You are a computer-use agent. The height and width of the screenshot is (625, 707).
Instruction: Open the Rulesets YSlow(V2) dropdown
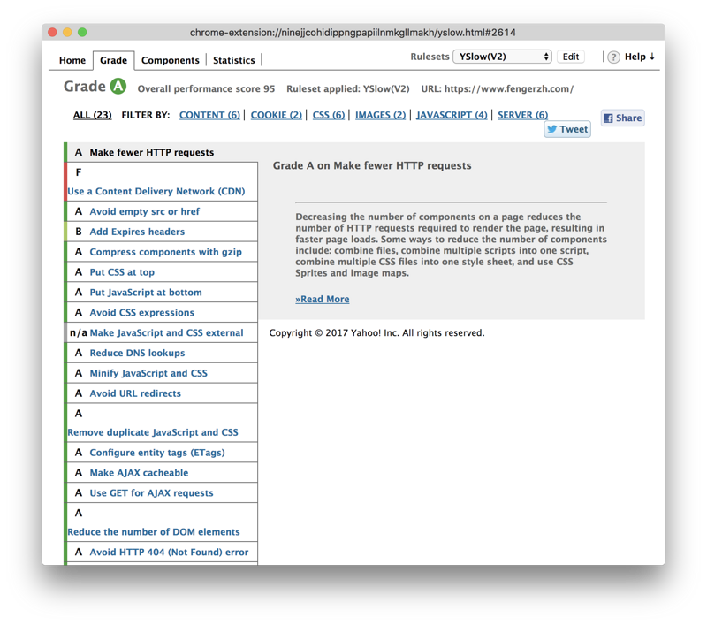tap(502, 57)
